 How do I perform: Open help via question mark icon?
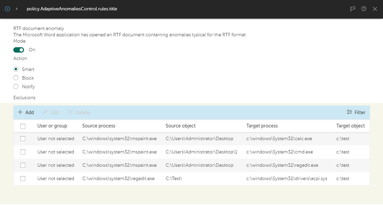(x=364, y=9)
